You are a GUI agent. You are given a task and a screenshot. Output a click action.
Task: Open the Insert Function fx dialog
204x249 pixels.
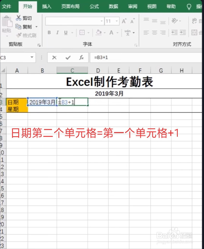pyautogui.click(x=81, y=58)
